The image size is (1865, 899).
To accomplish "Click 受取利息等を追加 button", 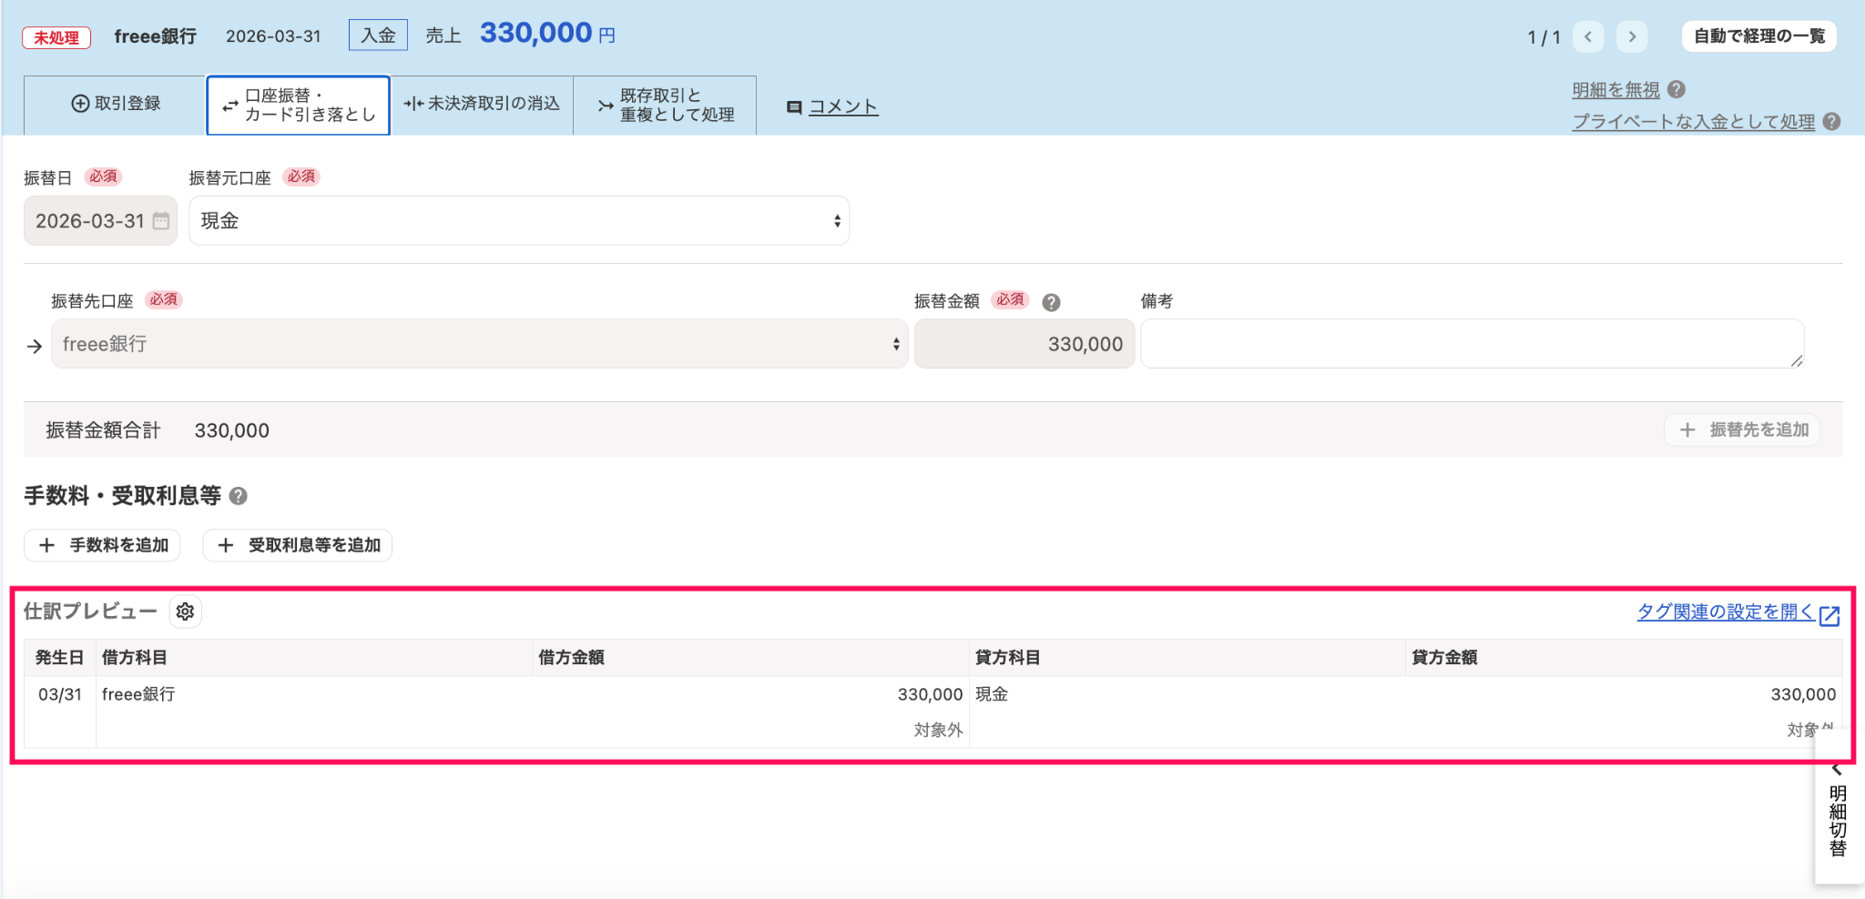I will (x=298, y=545).
